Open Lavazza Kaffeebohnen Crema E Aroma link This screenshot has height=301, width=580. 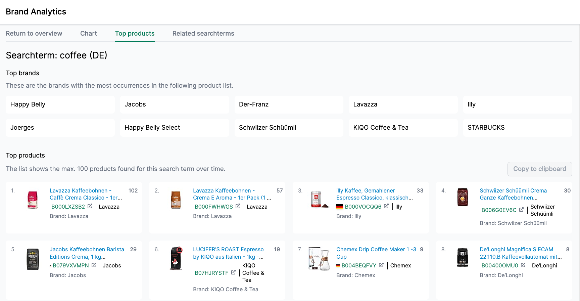click(x=232, y=194)
